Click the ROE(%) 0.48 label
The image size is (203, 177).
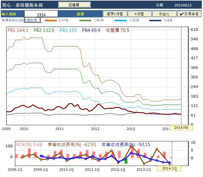point(25,144)
